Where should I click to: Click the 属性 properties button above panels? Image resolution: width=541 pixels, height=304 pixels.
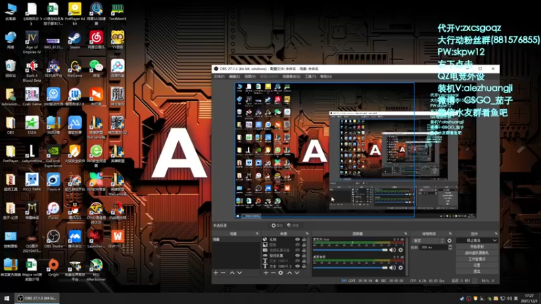[277, 226]
